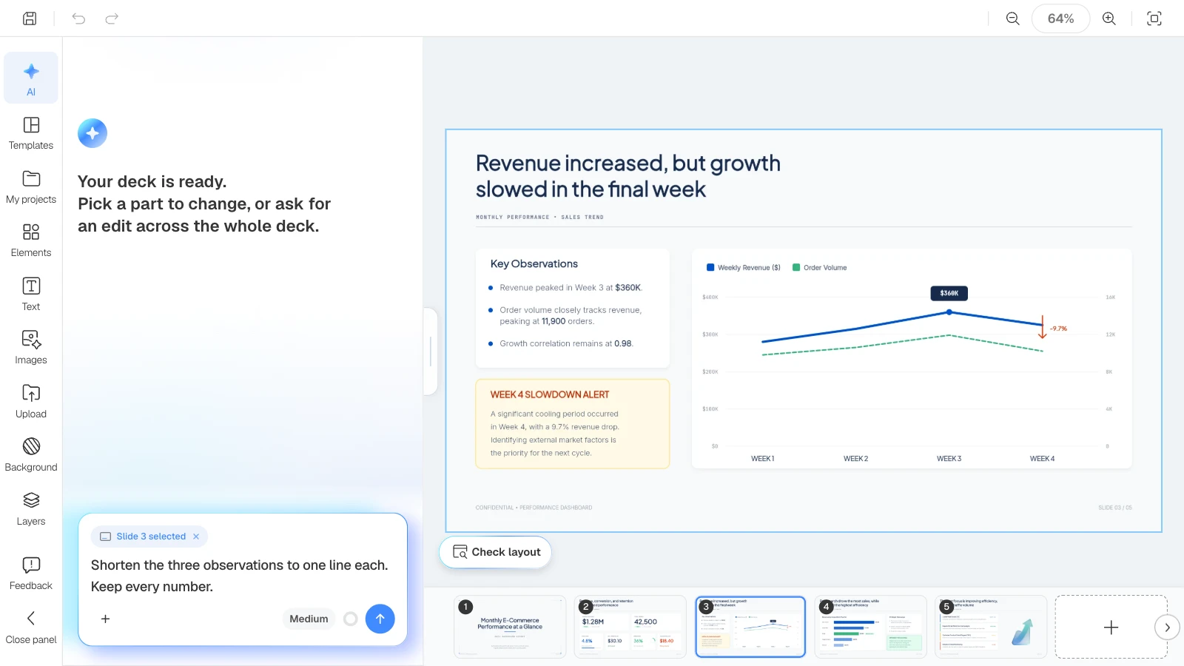Image resolution: width=1184 pixels, height=666 pixels.
Task: Click the $360K data label on chart
Action: 949,293
